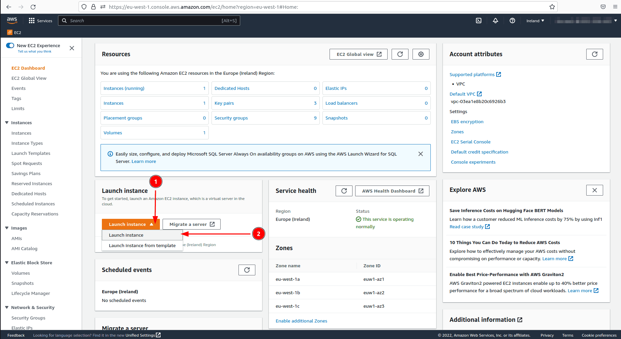The image size is (621, 339).
Task: Open the browser hamburger menu
Action: click(x=615, y=7)
